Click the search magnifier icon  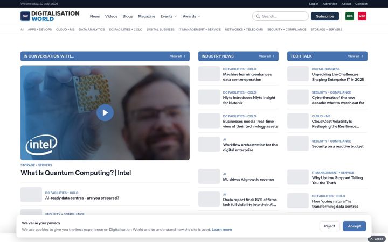click(258, 16)
